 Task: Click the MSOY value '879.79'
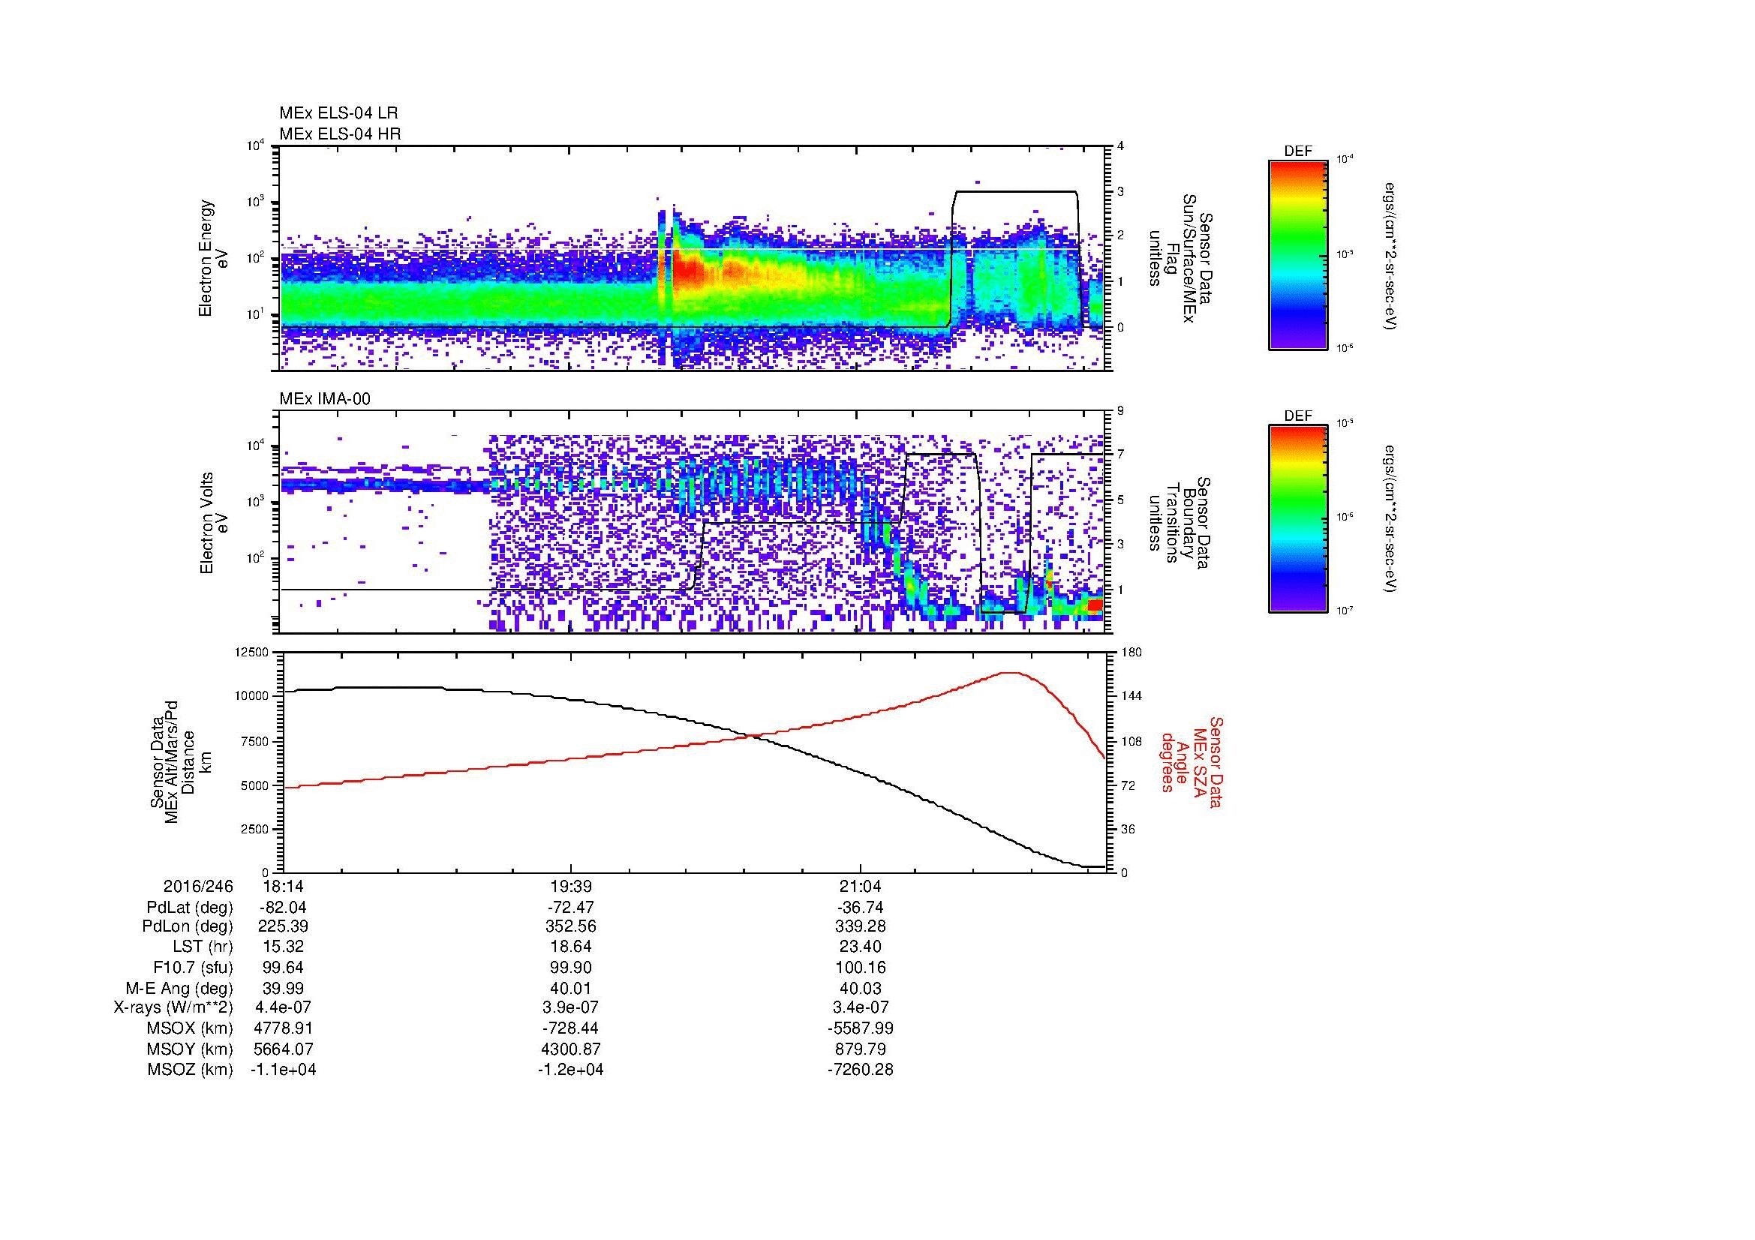point(861,1049)
